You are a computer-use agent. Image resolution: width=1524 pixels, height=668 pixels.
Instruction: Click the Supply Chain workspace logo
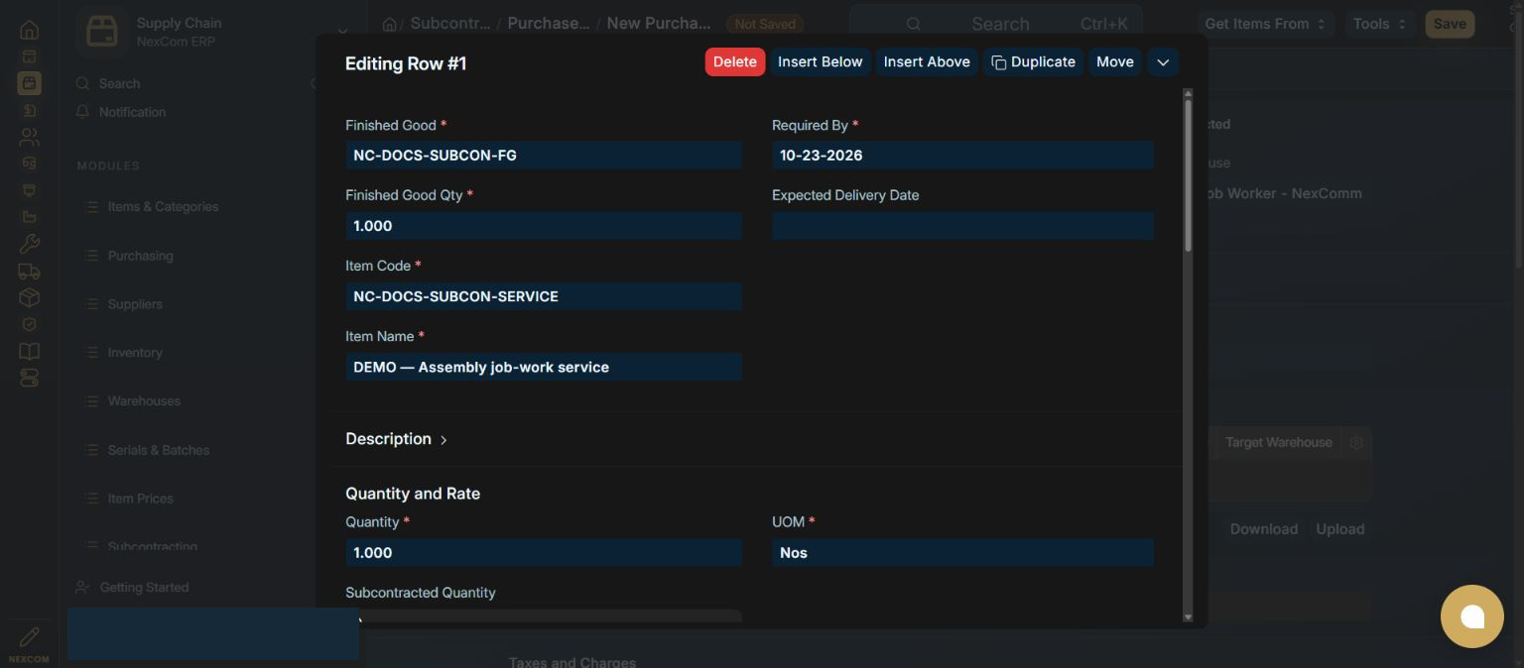click(101, 32)
